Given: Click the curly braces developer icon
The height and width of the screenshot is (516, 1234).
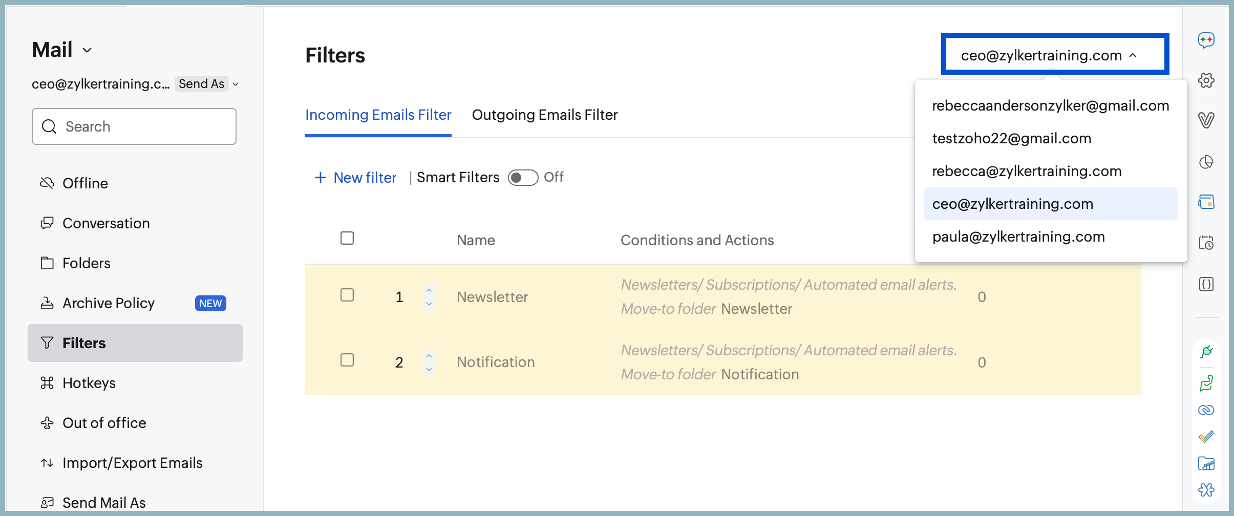Looking at the screenshot, I should [x=1206, y=284].
